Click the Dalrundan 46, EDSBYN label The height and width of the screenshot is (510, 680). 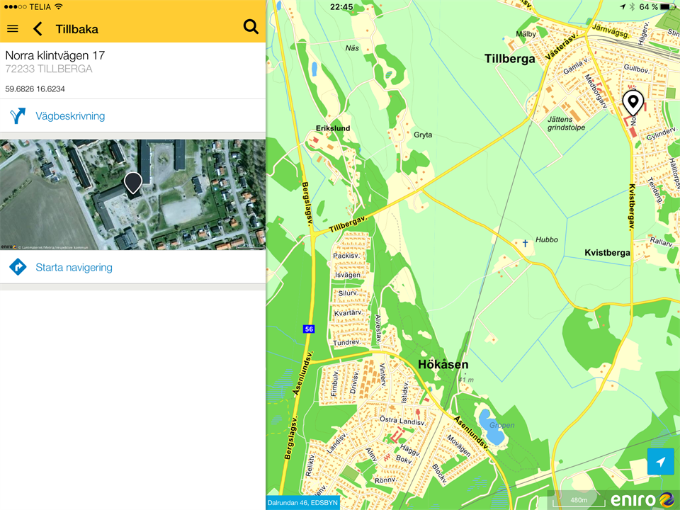tap(302, 503)
